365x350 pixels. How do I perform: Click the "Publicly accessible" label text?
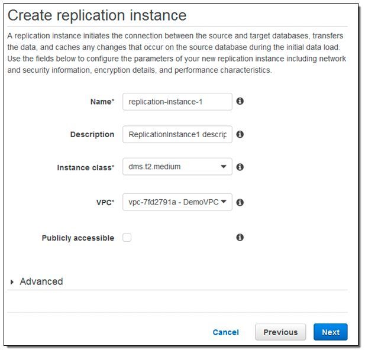click(78, 238)
